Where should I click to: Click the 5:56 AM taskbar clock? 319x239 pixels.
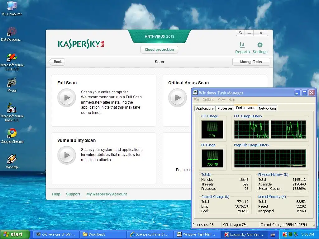307,234
